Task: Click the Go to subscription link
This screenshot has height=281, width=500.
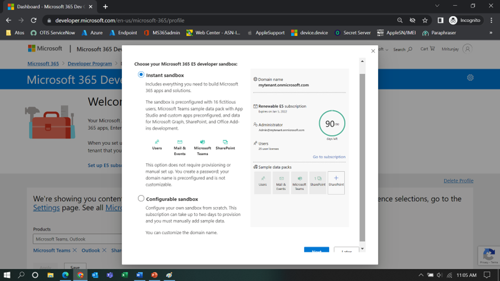Action: point(329,157)
